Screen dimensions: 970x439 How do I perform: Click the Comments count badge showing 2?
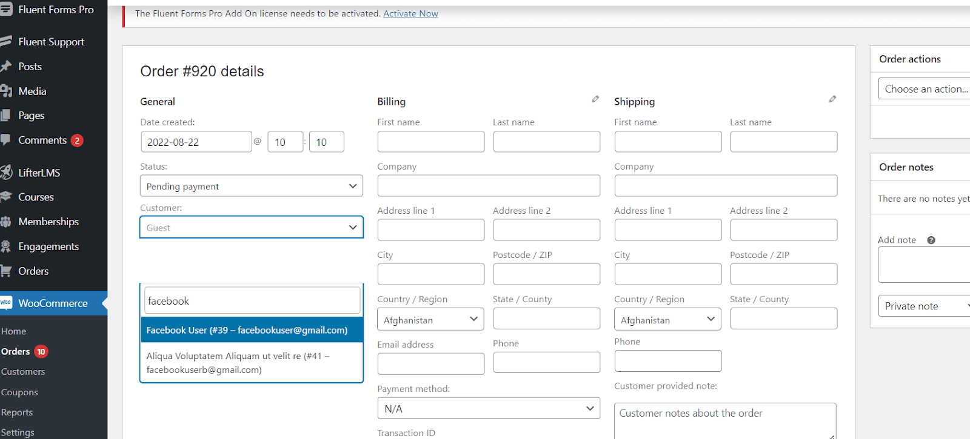pos(77,140)
